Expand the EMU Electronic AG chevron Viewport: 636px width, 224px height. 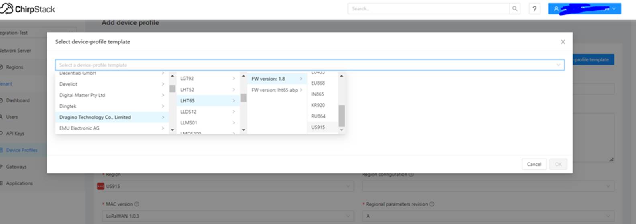pos(163,128)
